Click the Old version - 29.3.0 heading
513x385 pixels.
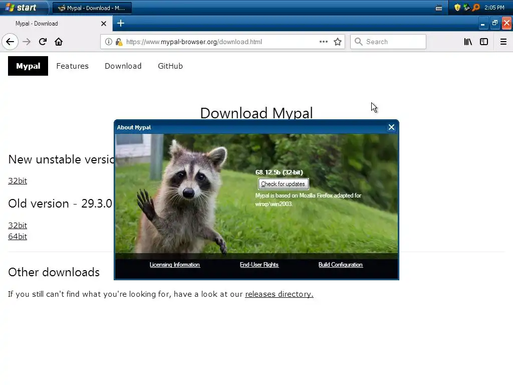click(60, 204)
